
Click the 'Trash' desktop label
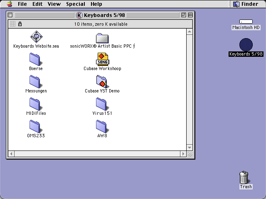click(246, 187)
